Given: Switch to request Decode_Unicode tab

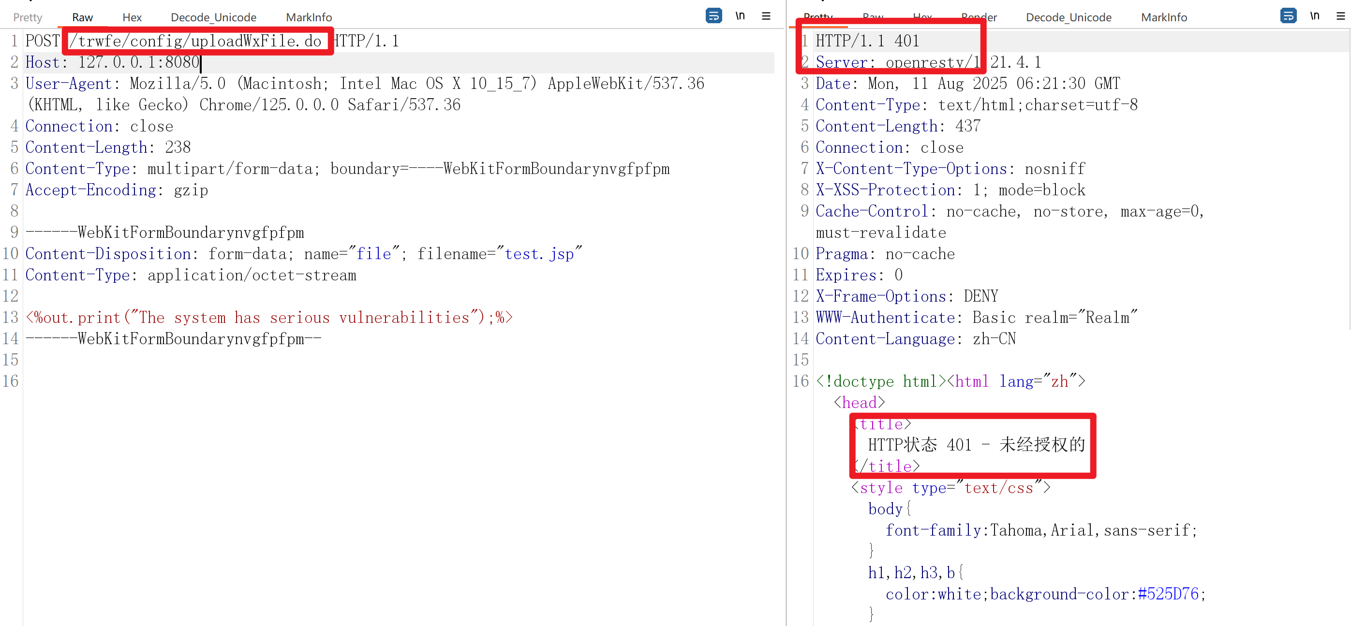Looking at the screenshot, I should (213, 17).
